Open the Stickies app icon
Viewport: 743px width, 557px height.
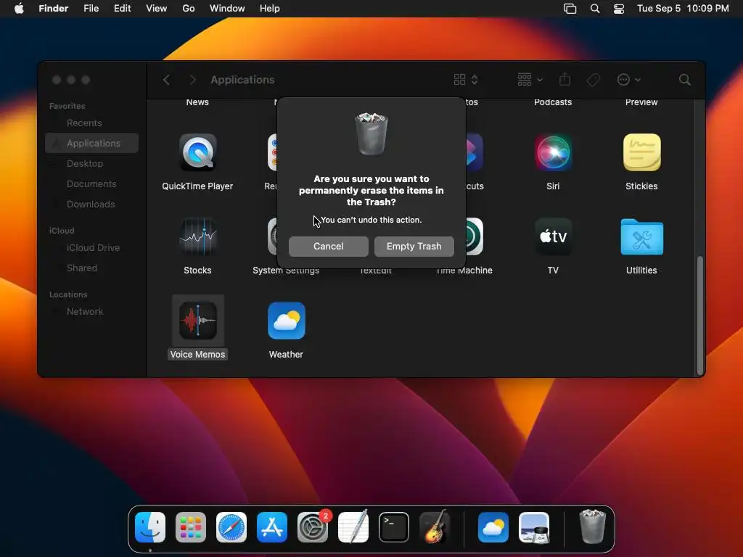coord(641,152)
